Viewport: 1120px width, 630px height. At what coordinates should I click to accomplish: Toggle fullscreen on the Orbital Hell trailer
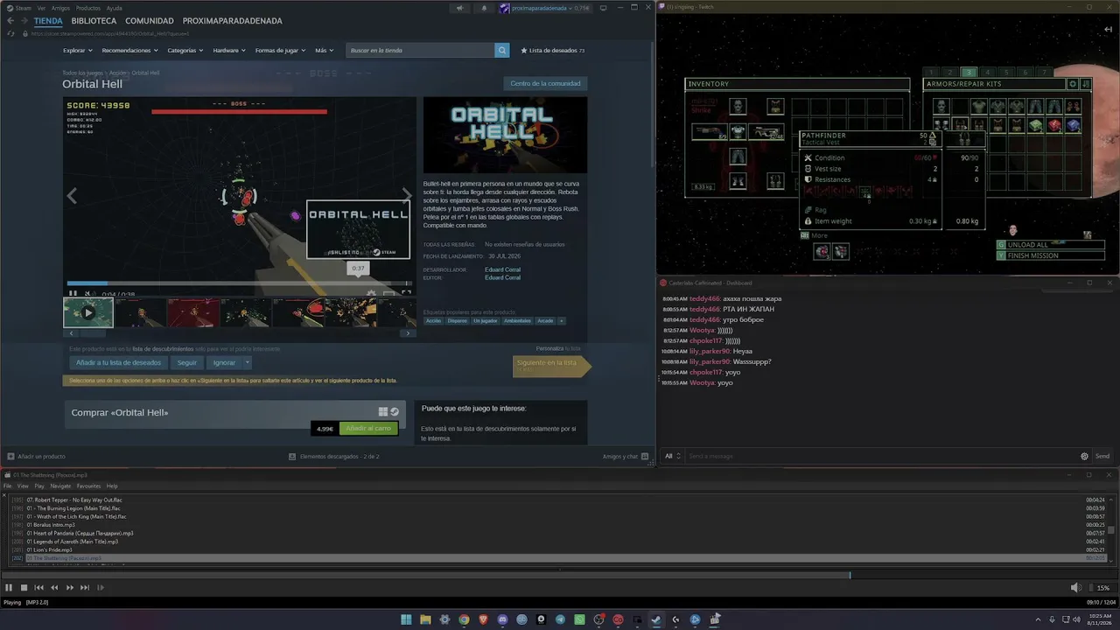405,294
